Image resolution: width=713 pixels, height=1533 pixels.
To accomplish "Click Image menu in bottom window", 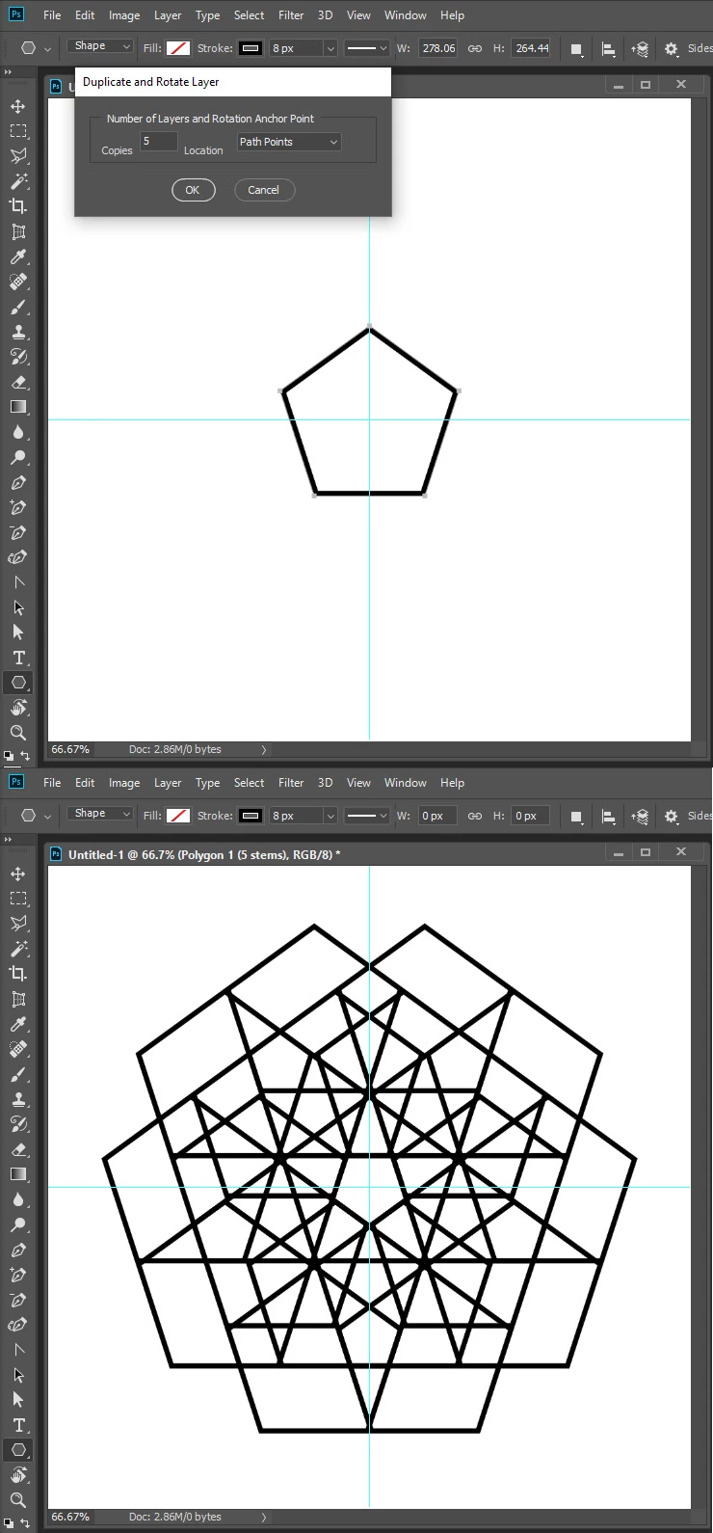I will coord(124,783).
